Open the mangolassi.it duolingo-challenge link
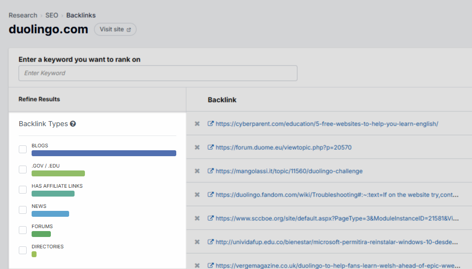 [289, 171]
